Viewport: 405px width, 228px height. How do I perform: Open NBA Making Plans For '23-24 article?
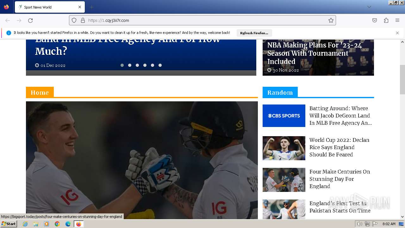click(x=315, y=53)
